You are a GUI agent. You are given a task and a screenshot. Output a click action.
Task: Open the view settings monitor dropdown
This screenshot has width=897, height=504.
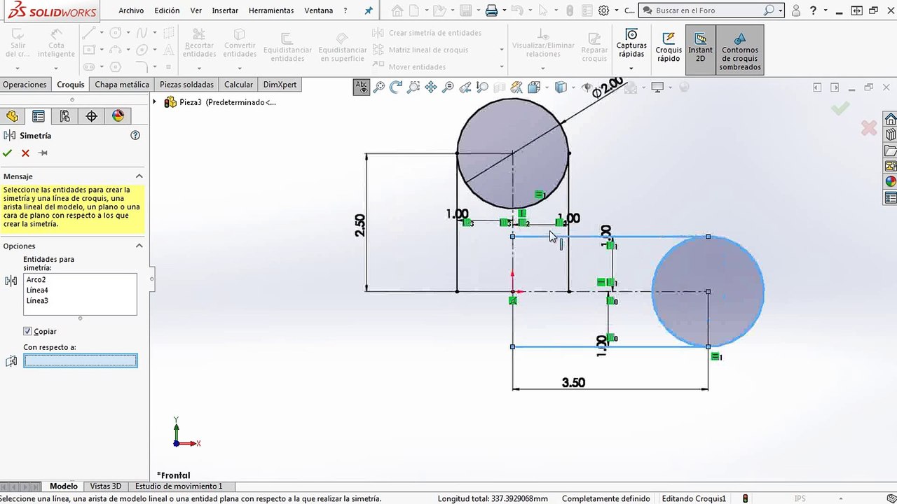[669, 88]
